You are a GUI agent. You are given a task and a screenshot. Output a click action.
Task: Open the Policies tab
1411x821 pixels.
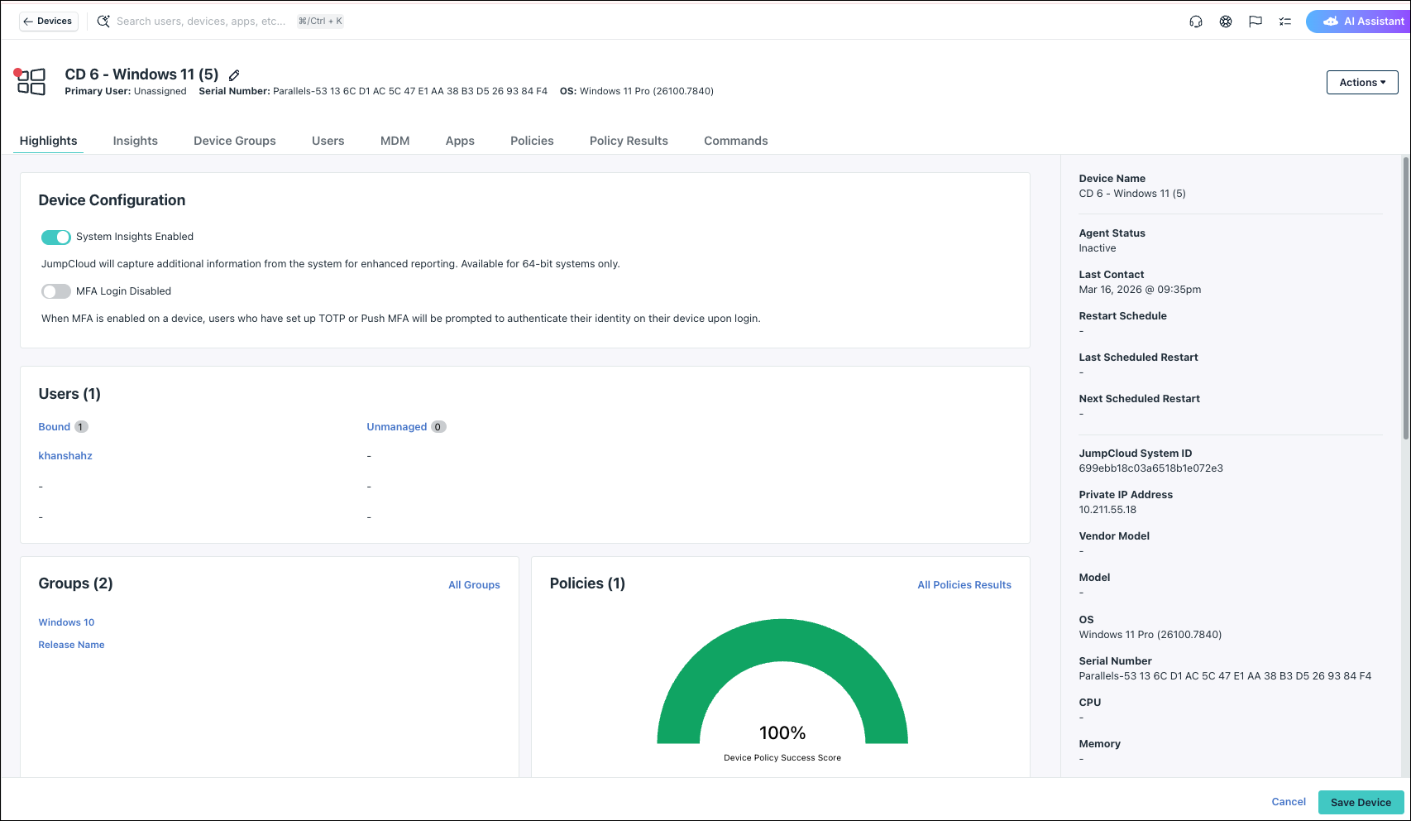532,141
